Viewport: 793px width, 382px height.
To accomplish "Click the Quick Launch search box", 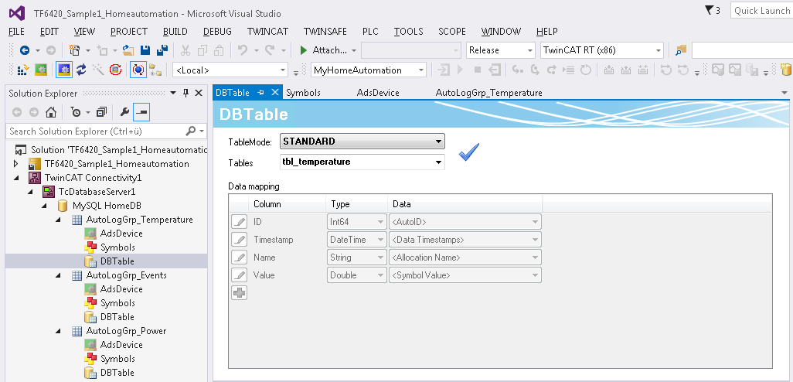I will 761,11.
